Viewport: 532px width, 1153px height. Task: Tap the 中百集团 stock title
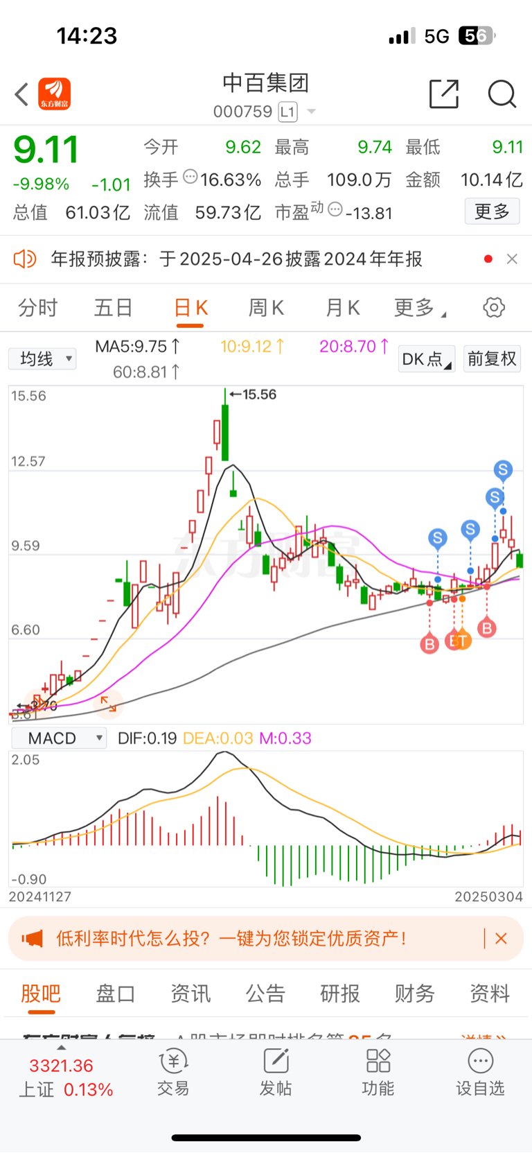tap(266, 83)
